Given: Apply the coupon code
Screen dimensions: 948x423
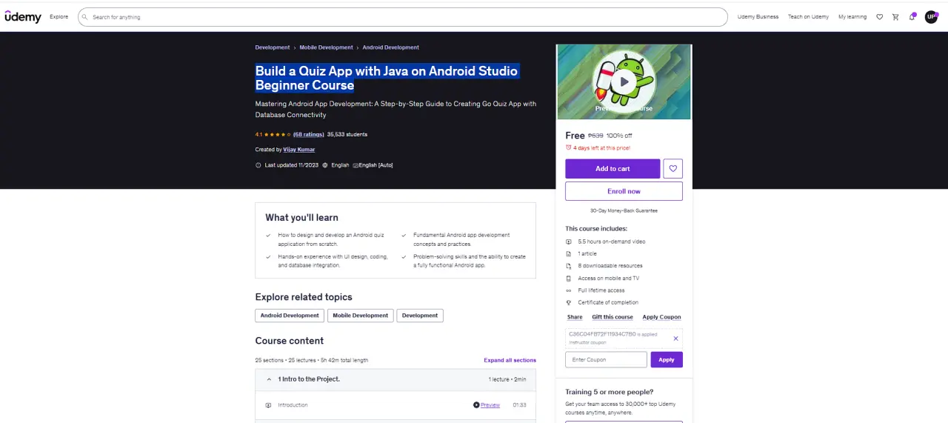Looking at the screenshot, I should point(667,359).
